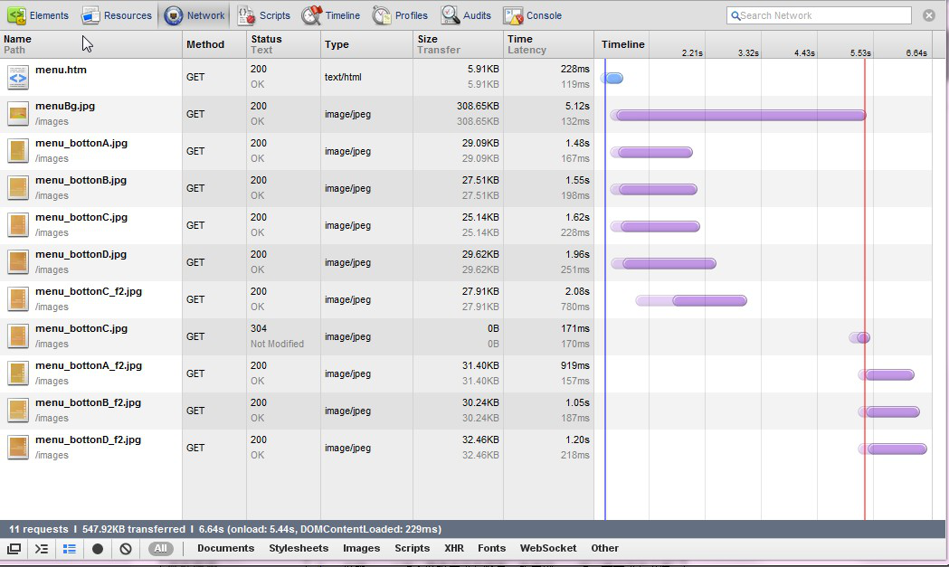Screen dimensions: 949x567
Task: Select the All filter pill
Action: coord(160,548)
